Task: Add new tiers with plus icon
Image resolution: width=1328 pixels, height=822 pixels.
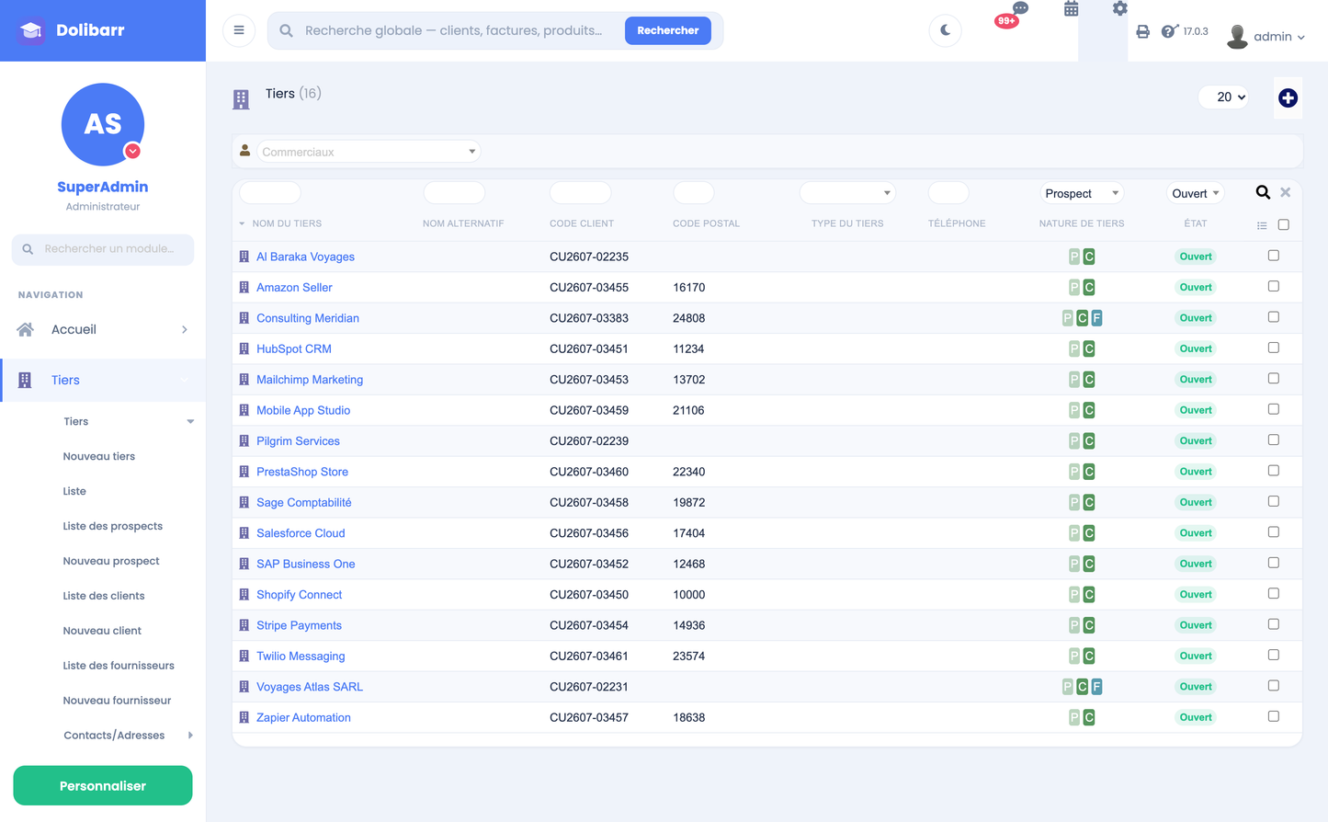Action: click(x=1288, y=97)
